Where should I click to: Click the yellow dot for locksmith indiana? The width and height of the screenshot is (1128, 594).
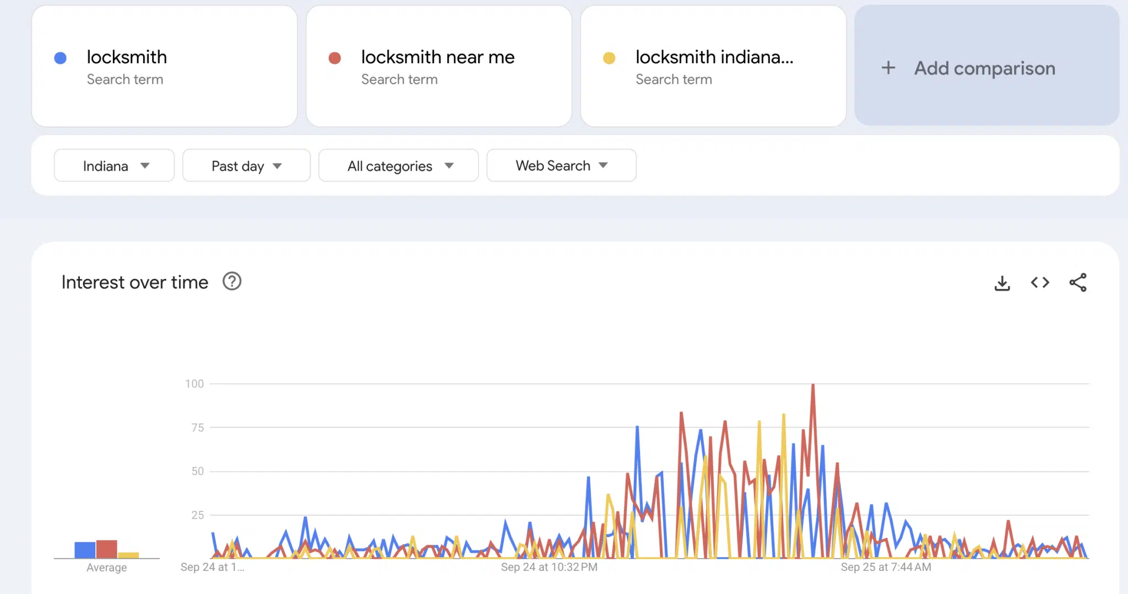(609, 58)
